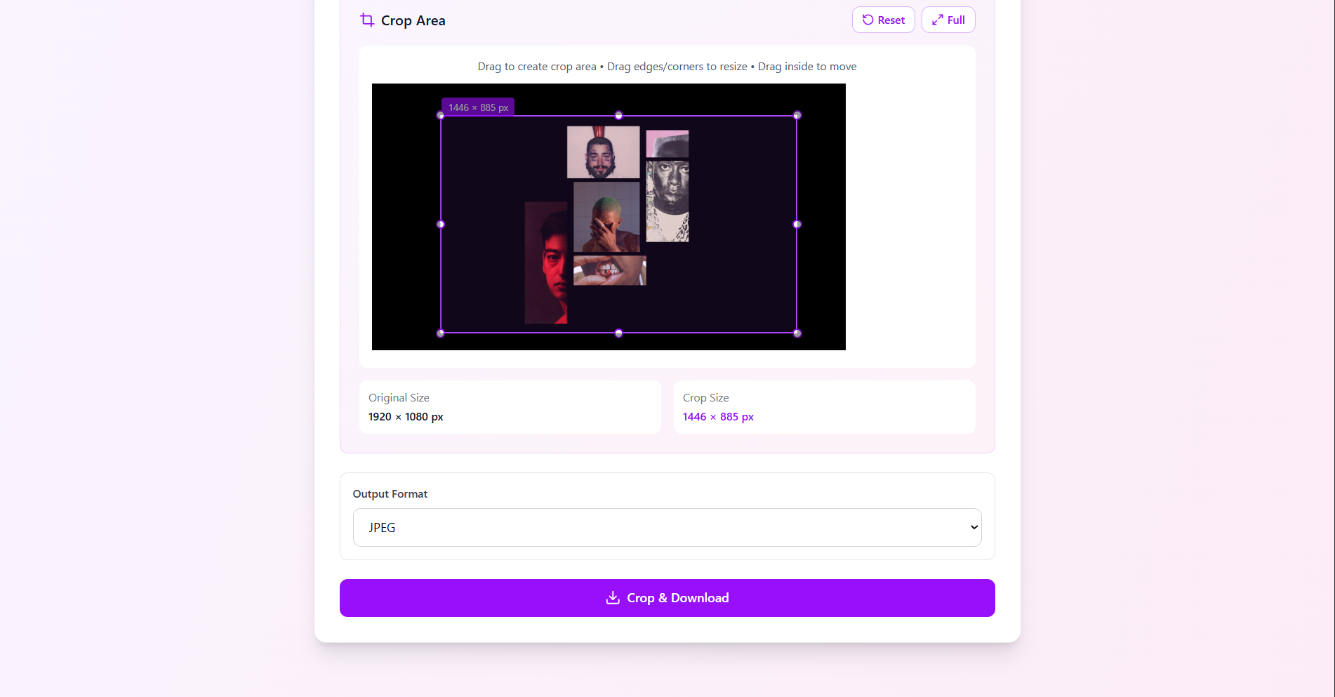Click the Full button
The height and width of the screenshot is (697, 1335).
pos(948,20)
